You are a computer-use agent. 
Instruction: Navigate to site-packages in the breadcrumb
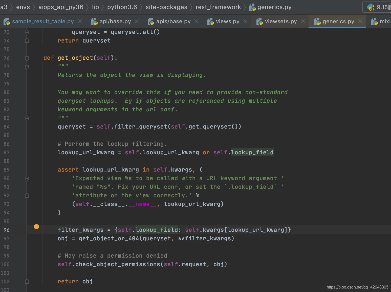click(x=166, y=7)
